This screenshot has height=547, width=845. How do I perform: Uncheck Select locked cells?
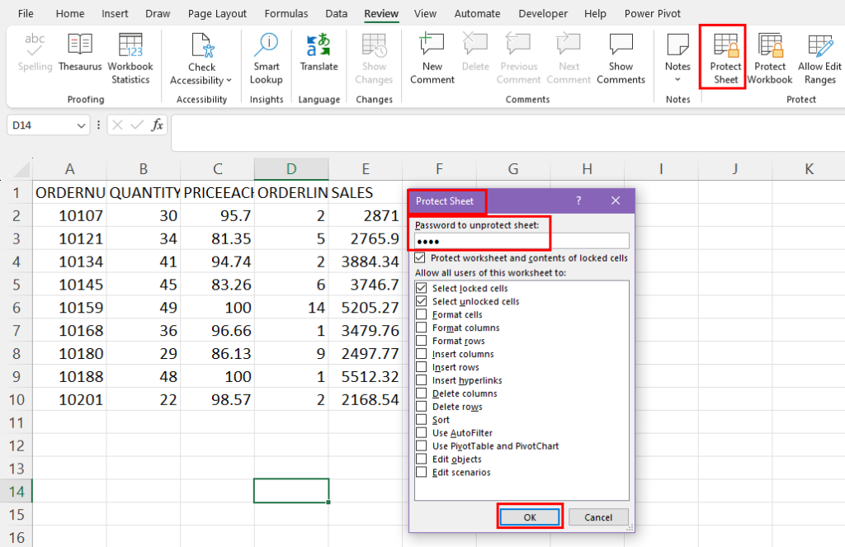click(x=422, y=288)
